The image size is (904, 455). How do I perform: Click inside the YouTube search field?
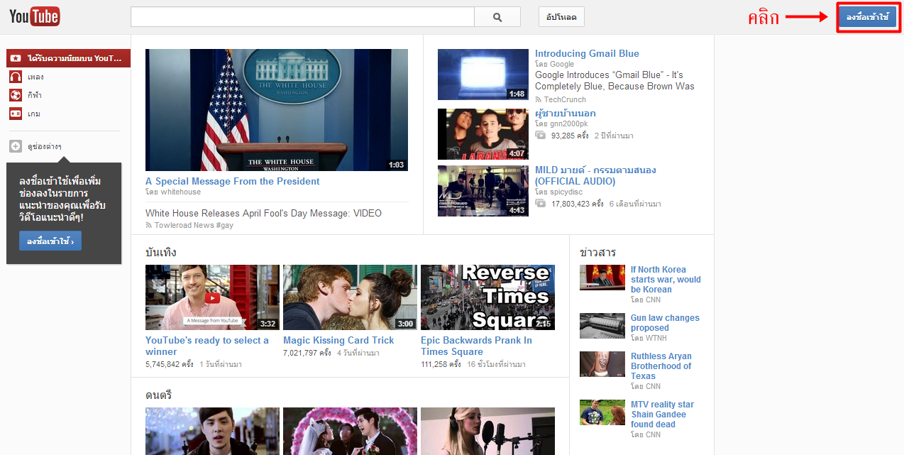point(302,17)
